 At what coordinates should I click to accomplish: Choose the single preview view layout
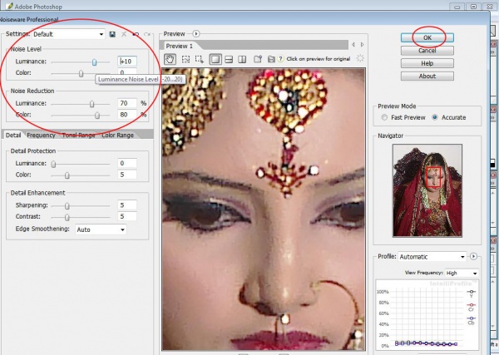[x=215, y=59]
